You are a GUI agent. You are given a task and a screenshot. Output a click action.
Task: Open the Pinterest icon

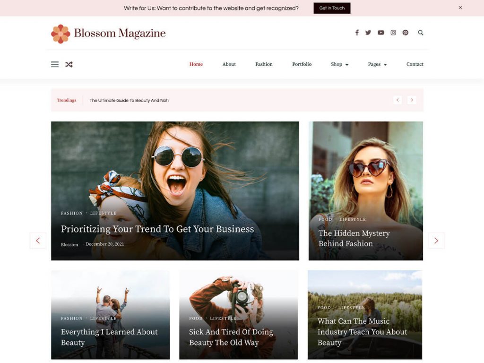coord(405,33)
